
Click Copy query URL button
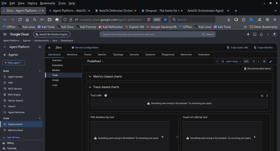tap(238, 48)
